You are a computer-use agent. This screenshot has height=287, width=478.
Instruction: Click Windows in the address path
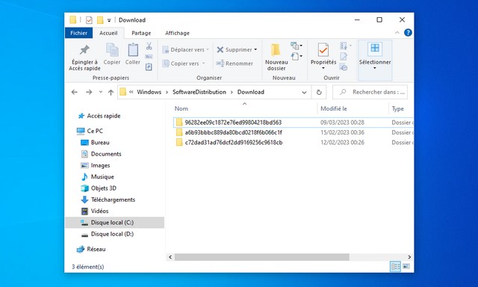[149, 92]
